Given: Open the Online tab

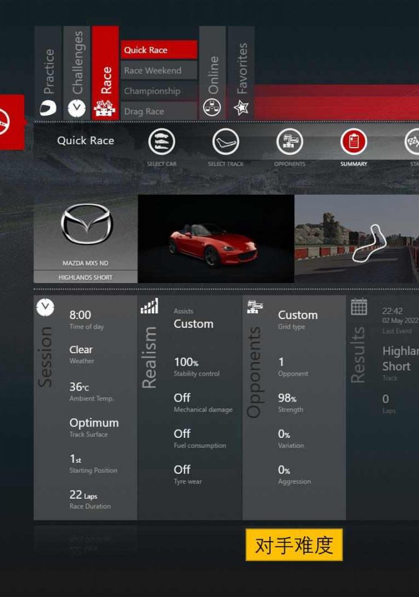Looking at the screenshot, I should coord(212,72).
